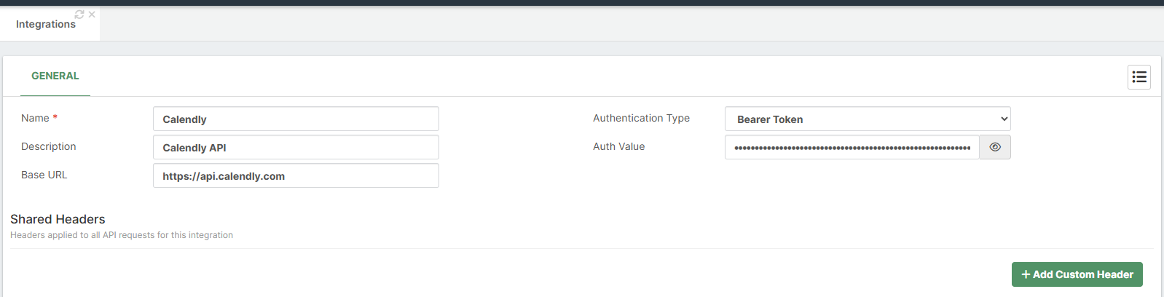This screenshot has width=1164, height=297.
Task: Close the Integrations tab with the X
Action: click(92, 15)
